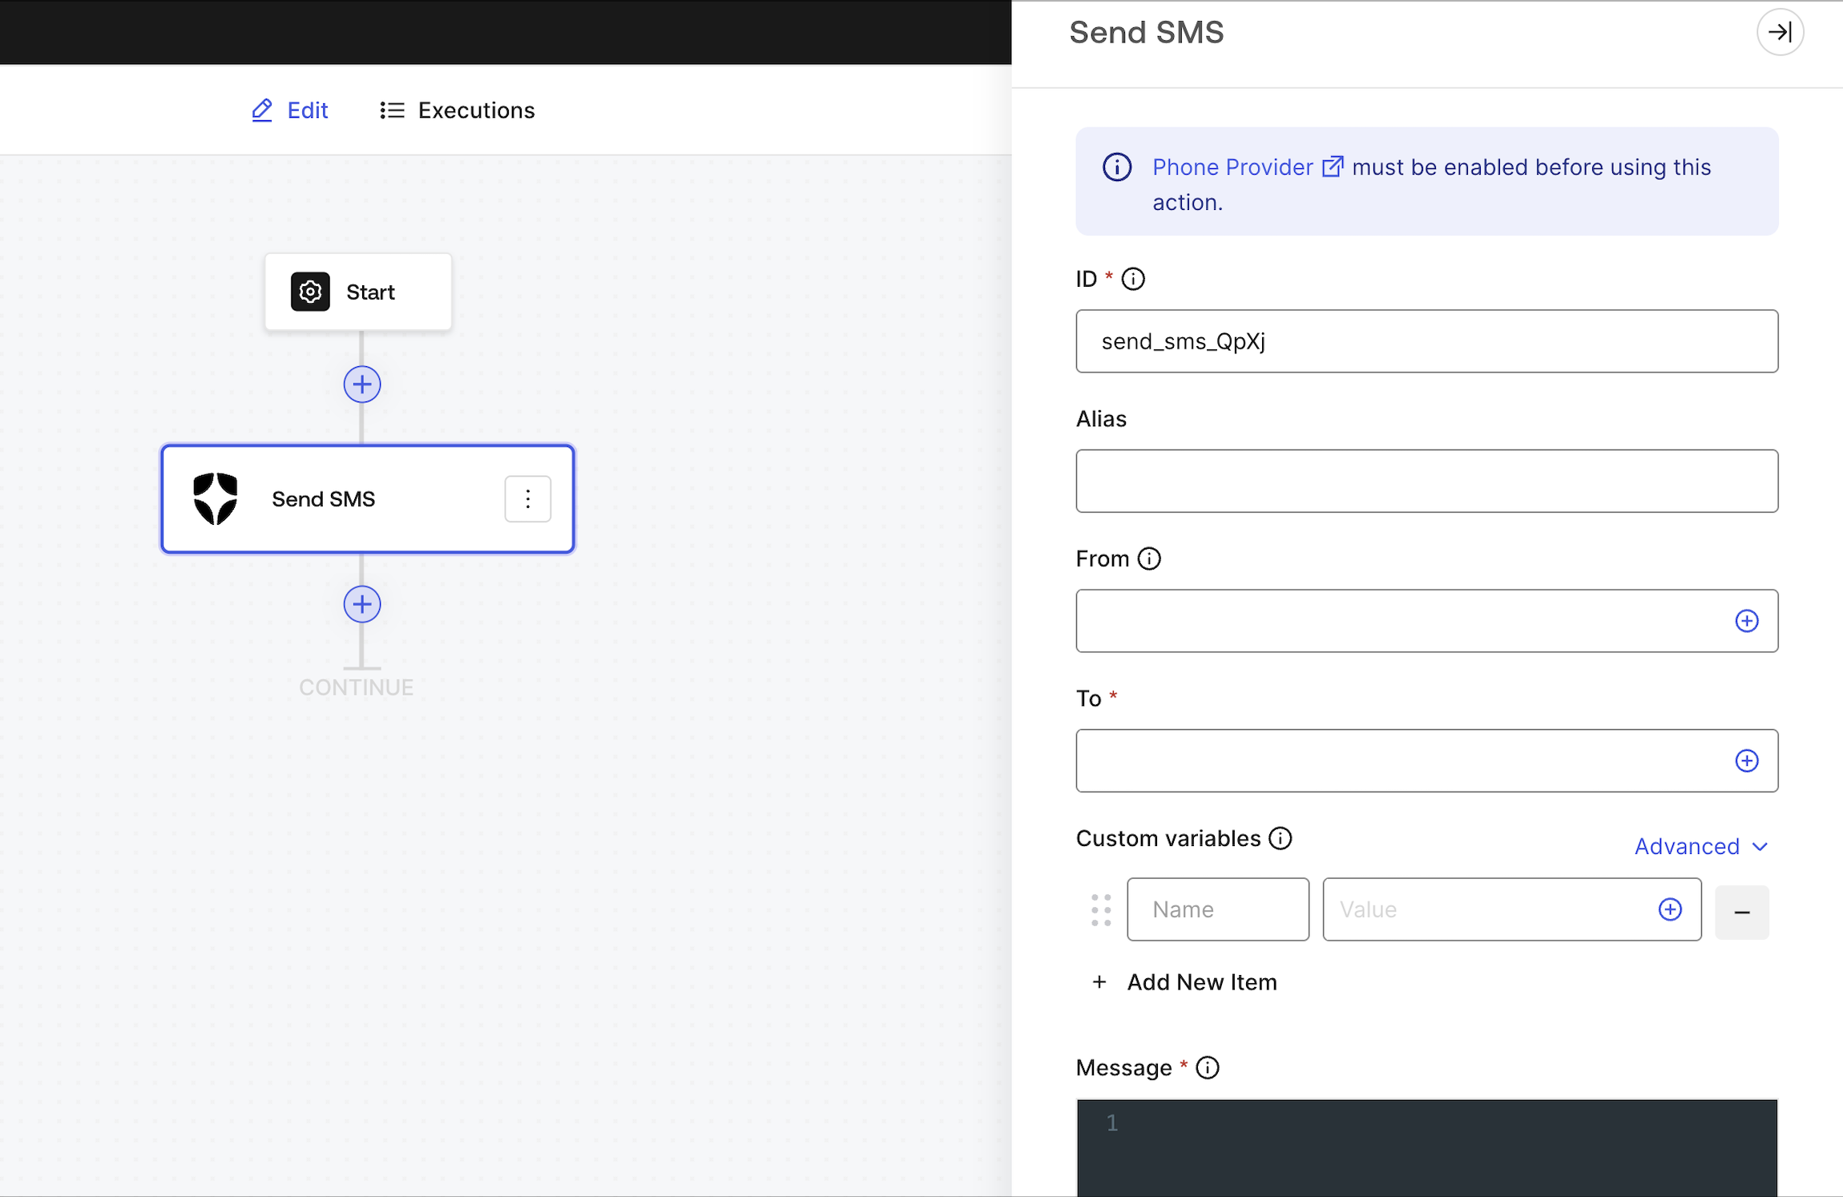
Task: Click the Edit pencil icon
Action: (262, 110)
